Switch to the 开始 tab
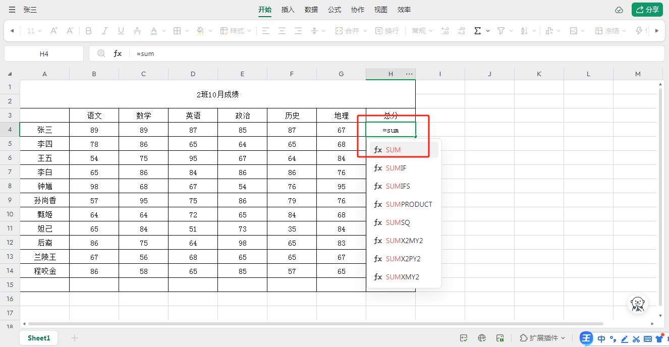This screenshot has height=347, width=669. tap(265, 10)
